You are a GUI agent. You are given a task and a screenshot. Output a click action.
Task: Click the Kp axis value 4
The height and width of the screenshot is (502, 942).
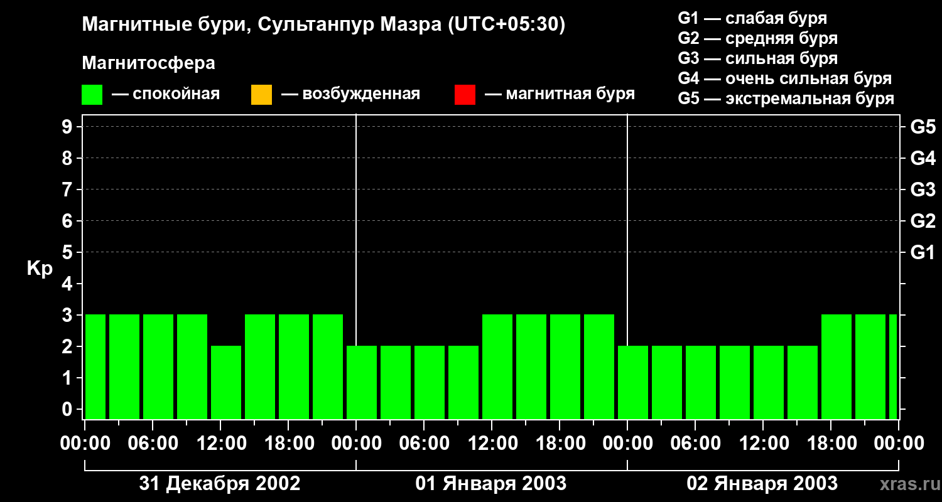(x=68, y=284)
